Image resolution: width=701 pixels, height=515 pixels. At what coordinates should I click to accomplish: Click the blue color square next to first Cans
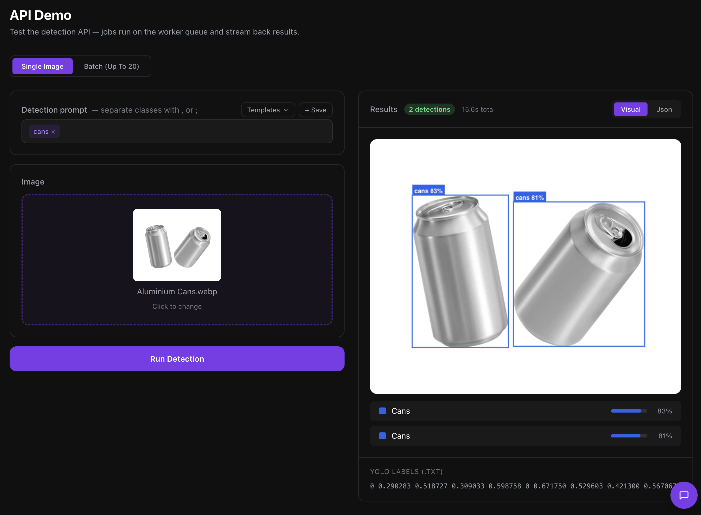point(382,411)
